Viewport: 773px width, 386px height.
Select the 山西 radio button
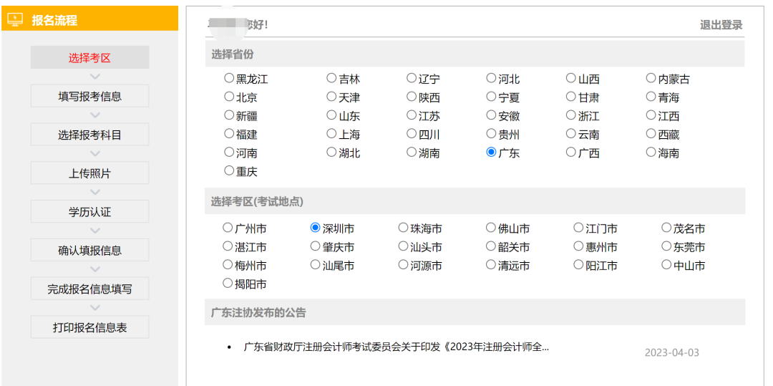pyautogui.click(x=571, y=78)
